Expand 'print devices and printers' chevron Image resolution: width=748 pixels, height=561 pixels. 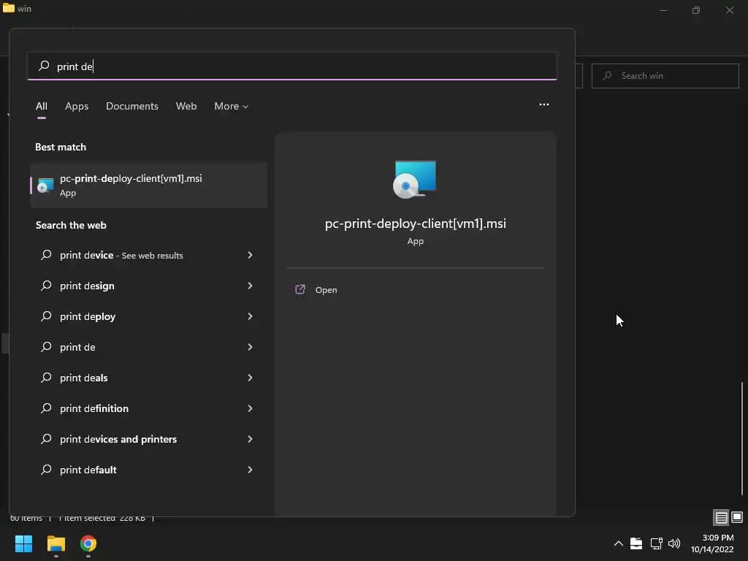point(250,439)
